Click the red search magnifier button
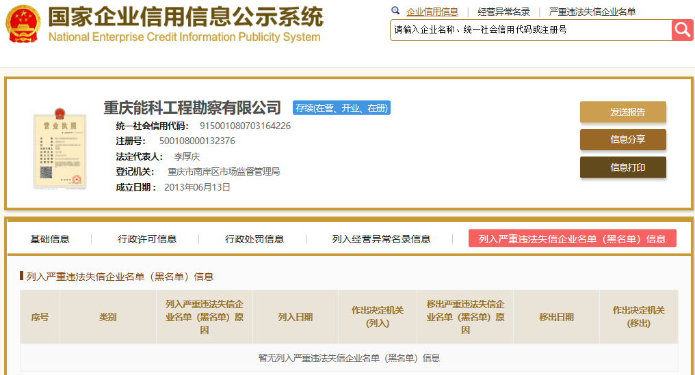Screen dimensions: 695x375 [x=683, y=30]
